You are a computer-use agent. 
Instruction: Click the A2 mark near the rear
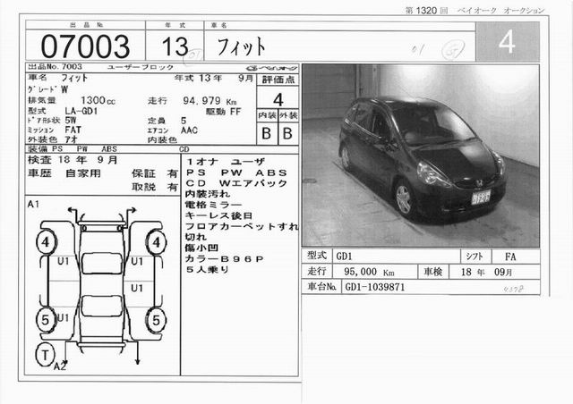60,366
